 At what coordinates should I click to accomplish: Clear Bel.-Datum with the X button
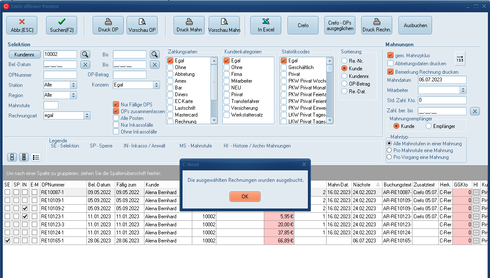tap(86, 64)
